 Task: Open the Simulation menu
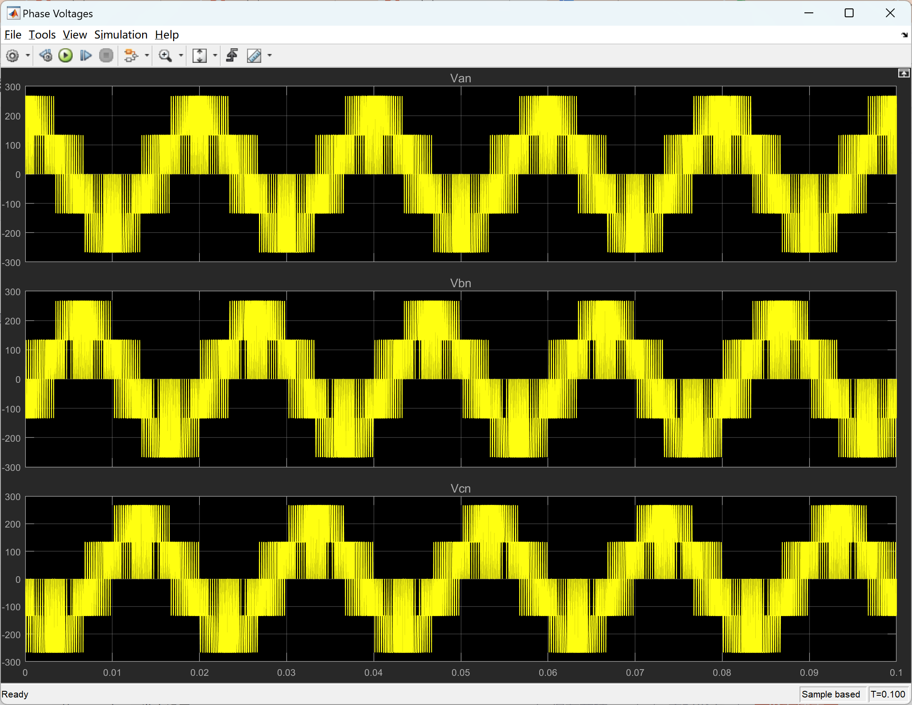[120, 35]
